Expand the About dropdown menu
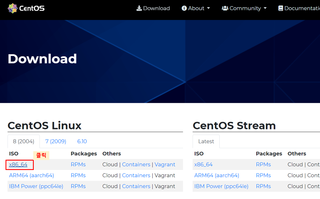 196,8
